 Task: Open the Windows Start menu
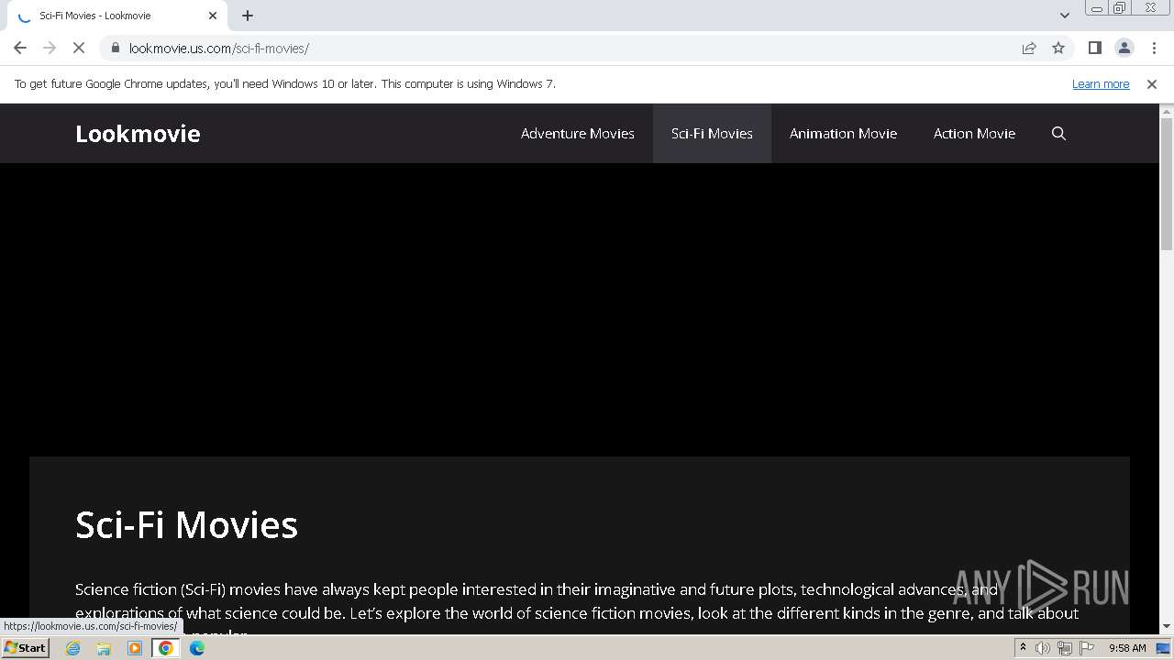[26, 648]
